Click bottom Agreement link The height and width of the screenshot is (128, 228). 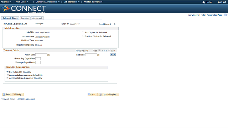pyautogui.click(x=30, y=99)
